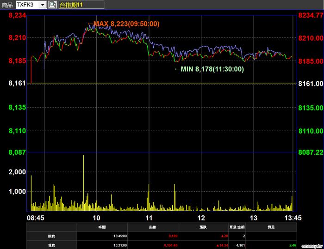Viewport: 324px width, 249px height.
Task: Click the 12 o'clock time axis label
Action: pos(201,218)
